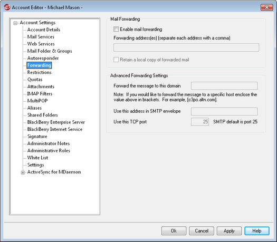Close the Account Editor window
The height and width of the screenshot is (242, 277).
266,7
